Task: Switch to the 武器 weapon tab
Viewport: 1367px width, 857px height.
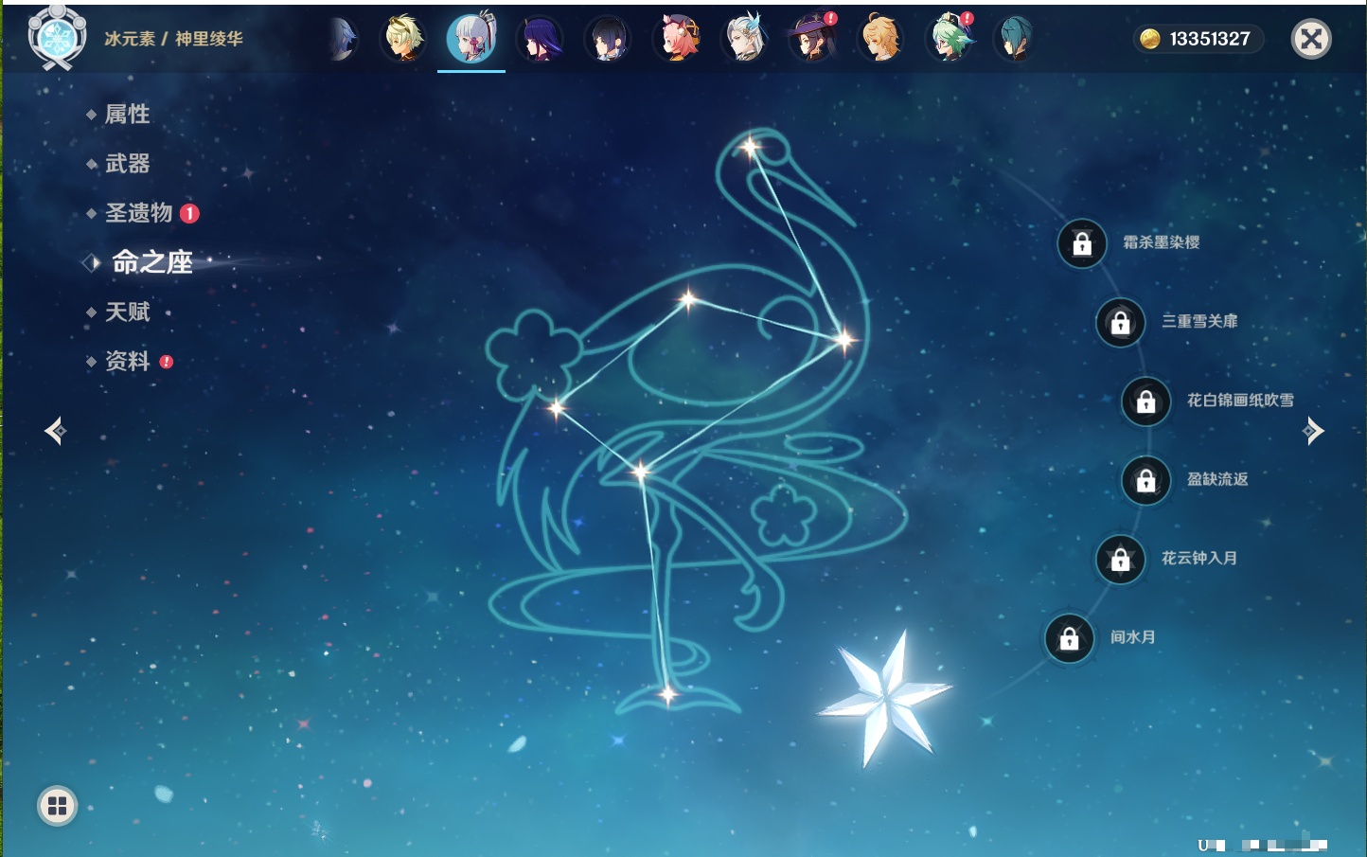Action: (127, 164)
